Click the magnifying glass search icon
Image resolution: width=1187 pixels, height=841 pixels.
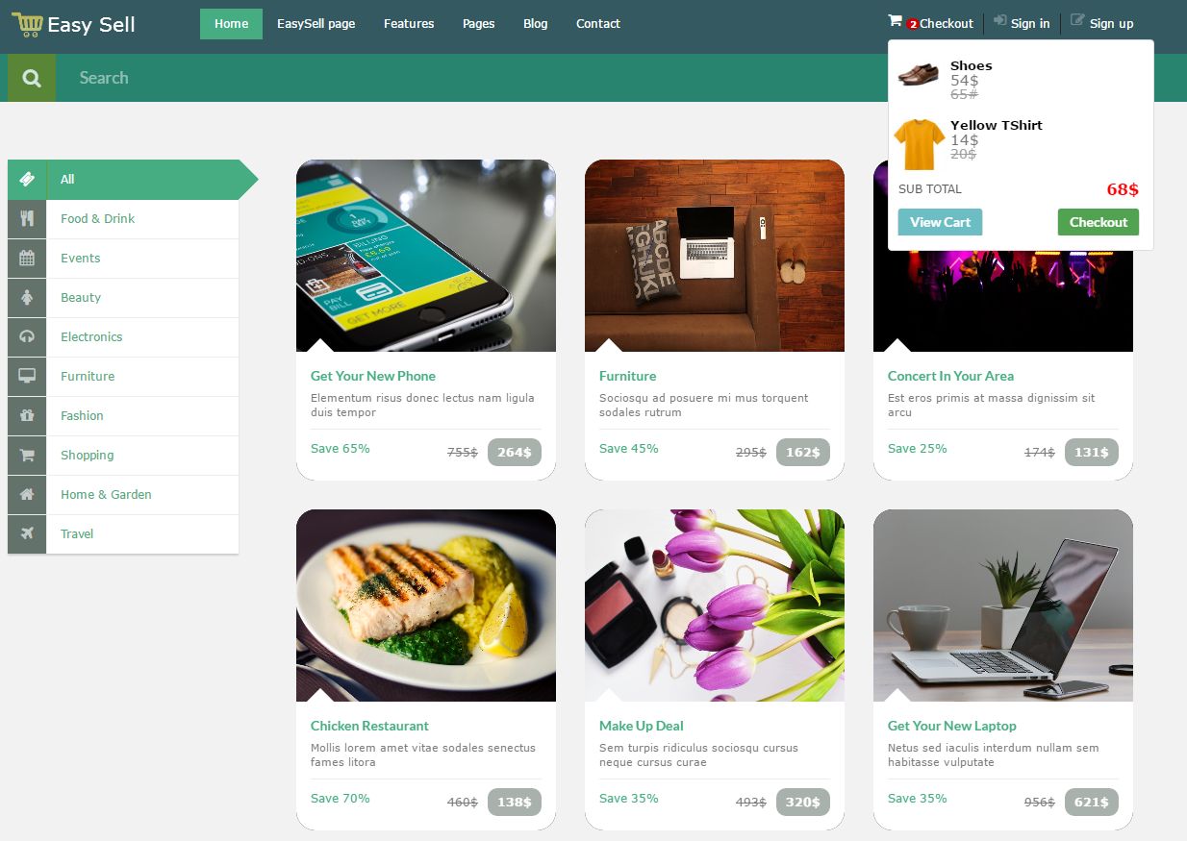click(32, 78)
